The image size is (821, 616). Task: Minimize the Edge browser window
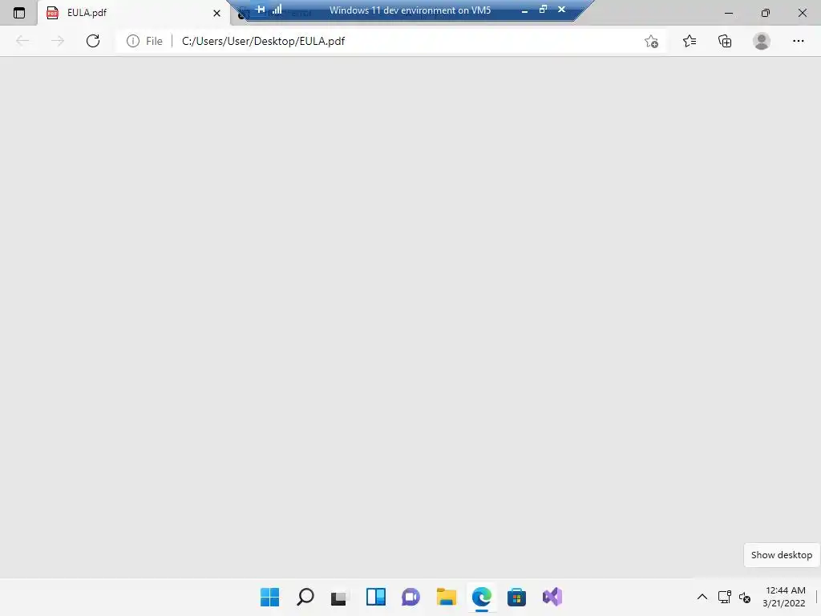click(x=728, y=13)
